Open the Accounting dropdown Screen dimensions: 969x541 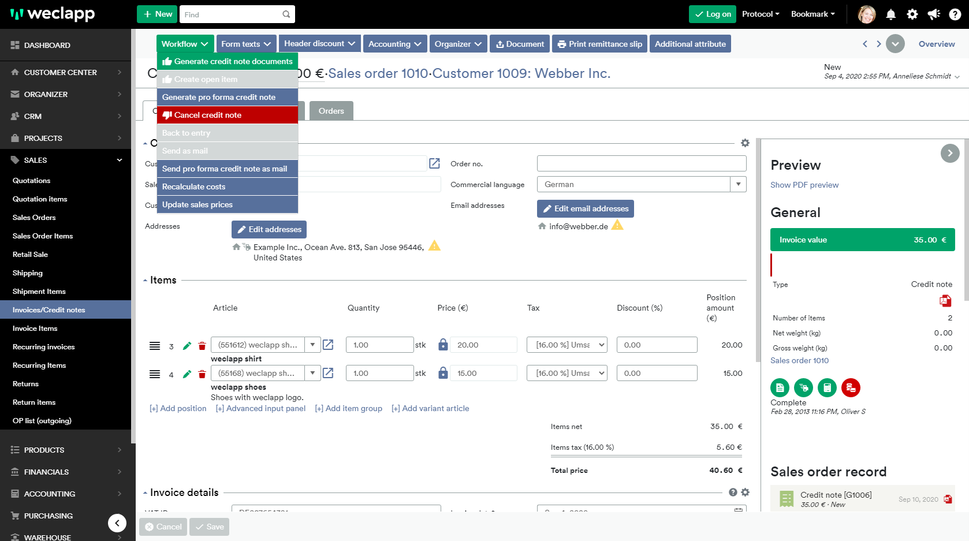395,44
